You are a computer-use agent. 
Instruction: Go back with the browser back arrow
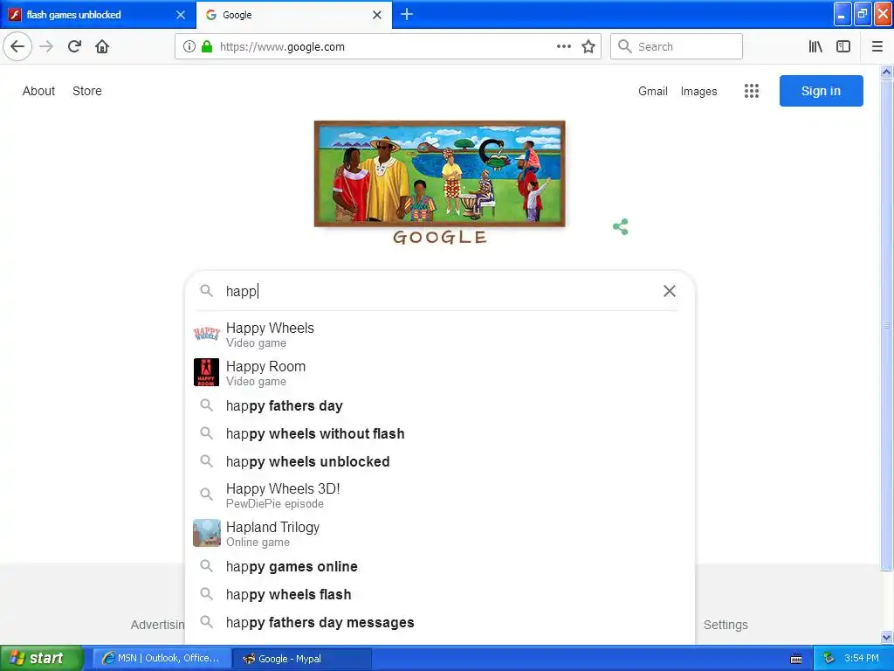(17, 46)
